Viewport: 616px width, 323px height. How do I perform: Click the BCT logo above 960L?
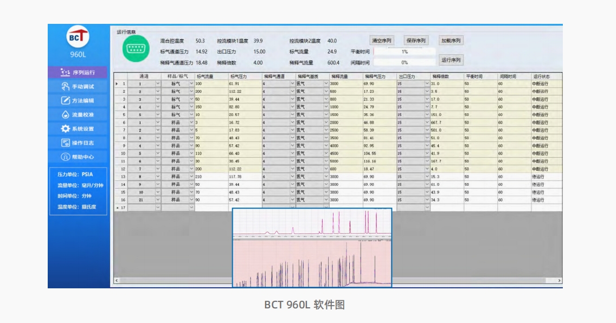pyautogui.click(x=78, y=37)
